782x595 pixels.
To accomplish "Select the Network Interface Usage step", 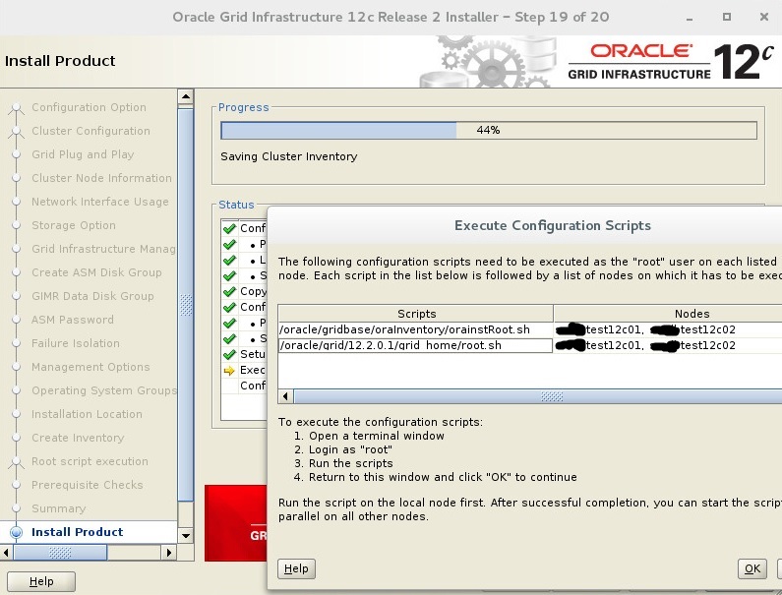I will point(100,202).
